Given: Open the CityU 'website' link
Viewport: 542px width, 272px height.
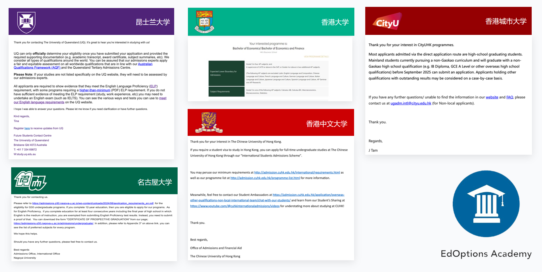Looking at the screenshot, I should tap(492, 97).
